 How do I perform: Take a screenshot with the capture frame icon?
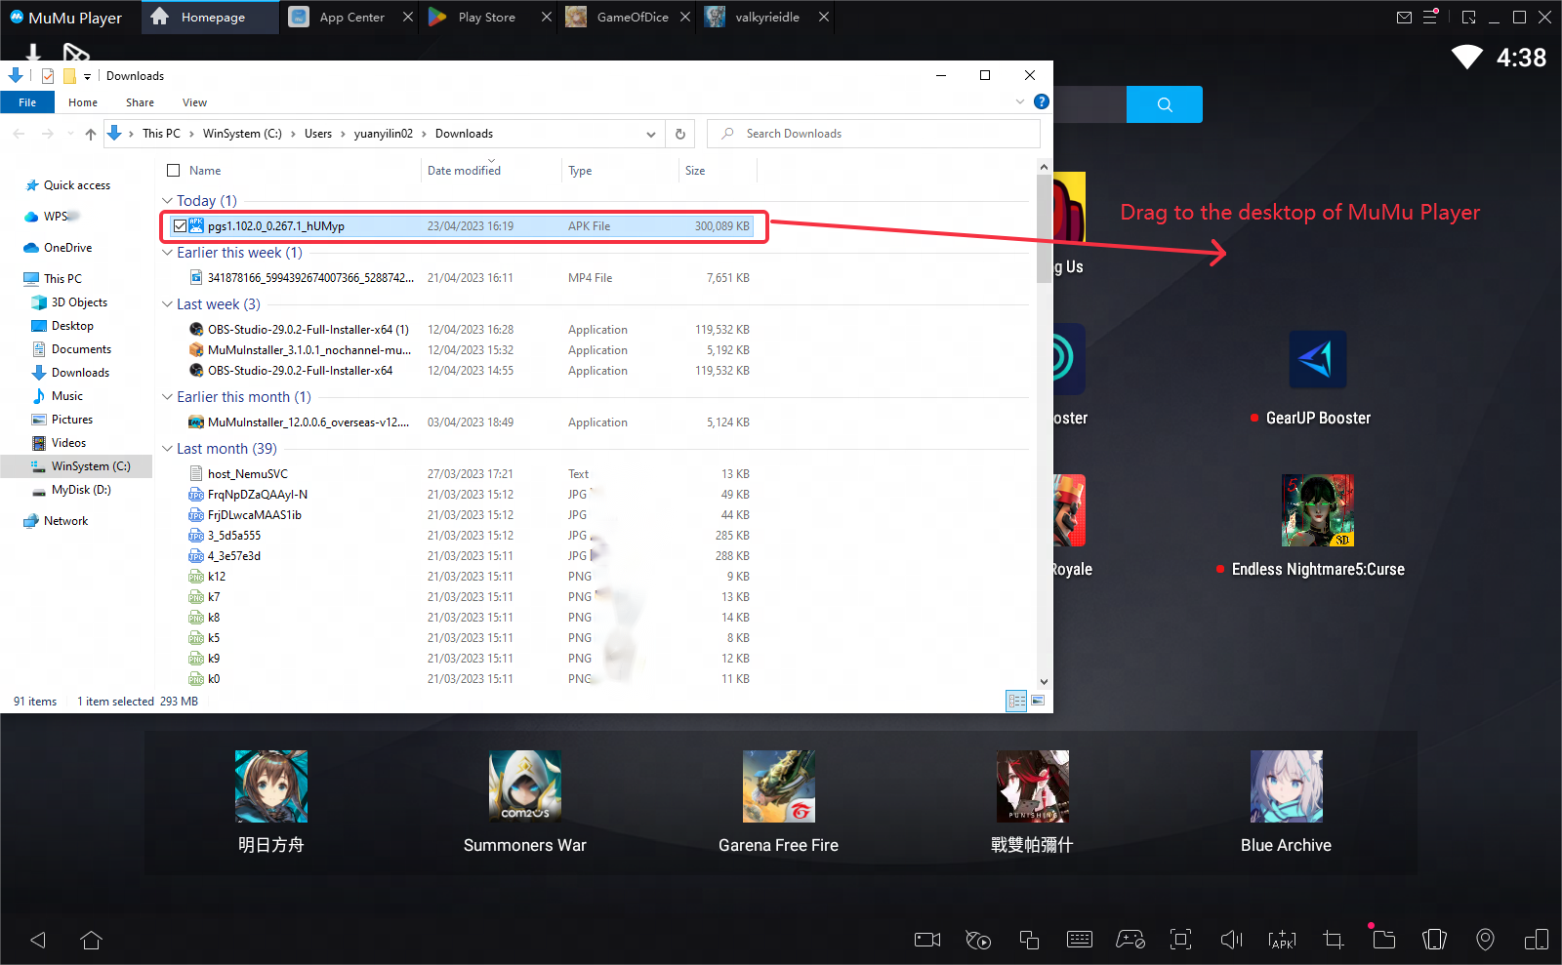pos(1181,940)
